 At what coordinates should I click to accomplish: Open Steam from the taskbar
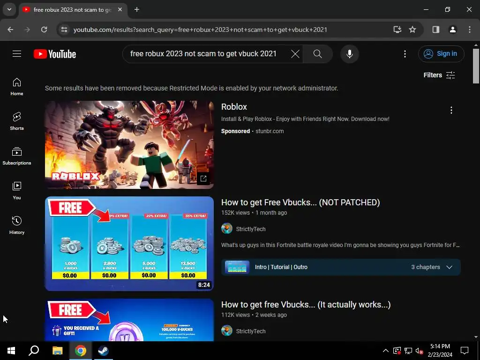[103, 351]
